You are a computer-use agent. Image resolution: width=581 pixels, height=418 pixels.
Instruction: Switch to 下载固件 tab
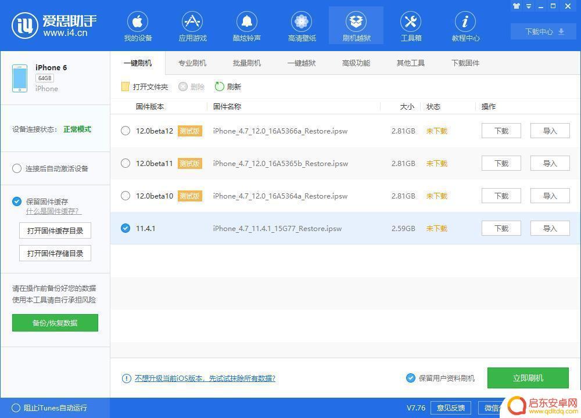pyautogui.click(x=465, y=63)
